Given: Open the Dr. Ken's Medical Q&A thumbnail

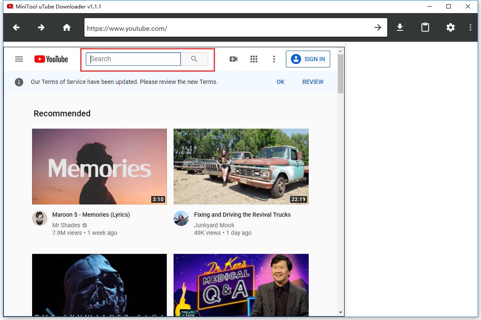Looking at the screenshot, I should click(x=241, y=285).
